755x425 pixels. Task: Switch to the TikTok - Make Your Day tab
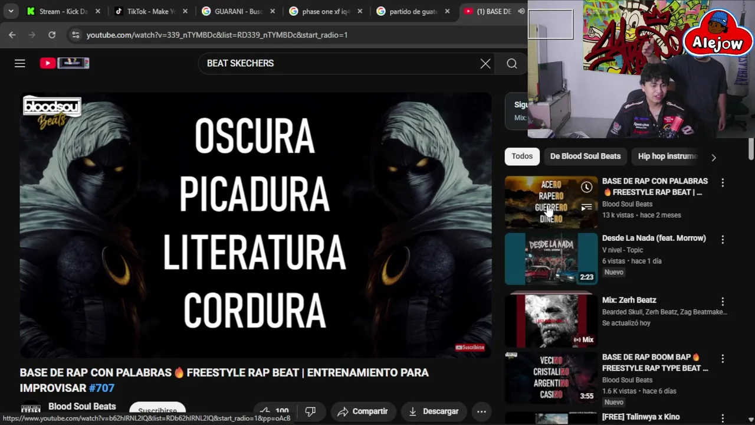tap(150, 11)
